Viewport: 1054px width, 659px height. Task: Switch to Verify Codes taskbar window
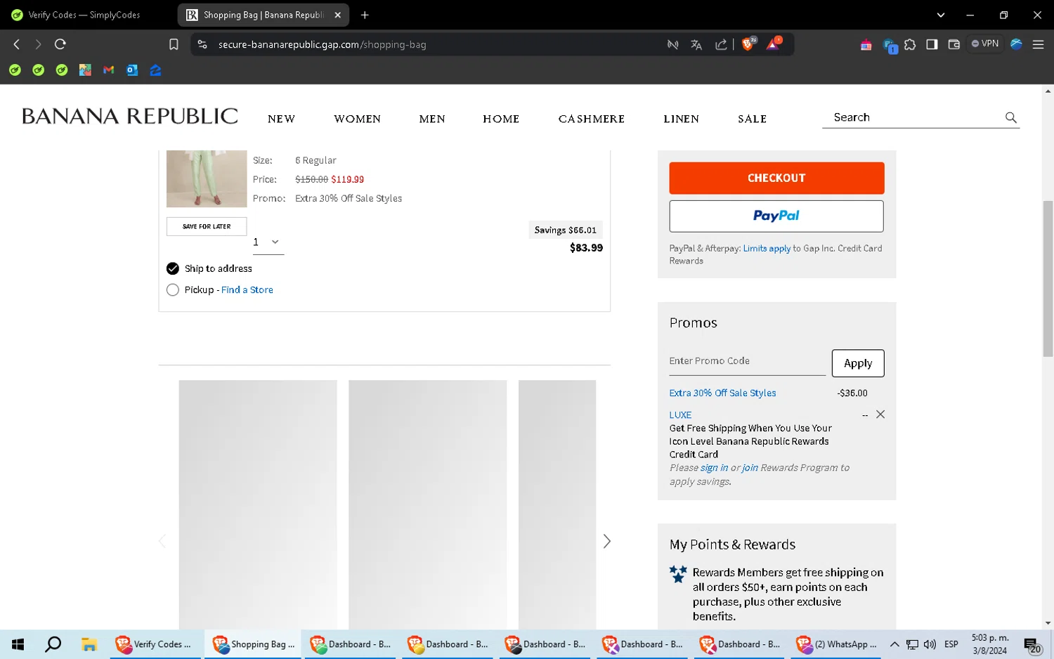(x=155, y=644)
